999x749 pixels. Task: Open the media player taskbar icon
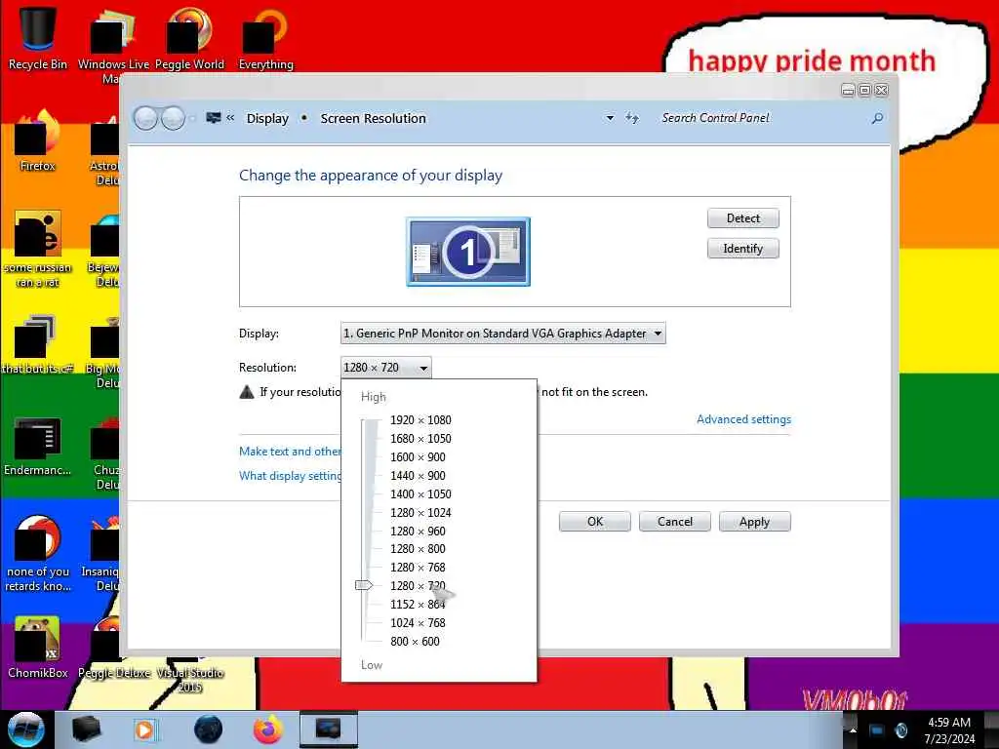[x=144, y=729]
